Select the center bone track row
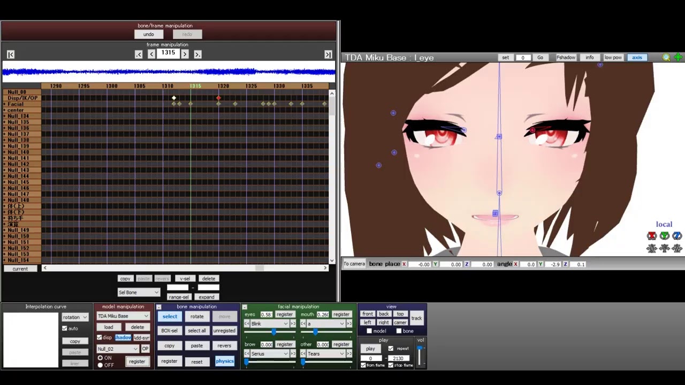Viewport: 685px width, 385px height. [x=21, y=110]
